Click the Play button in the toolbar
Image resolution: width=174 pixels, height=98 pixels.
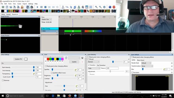38,7
